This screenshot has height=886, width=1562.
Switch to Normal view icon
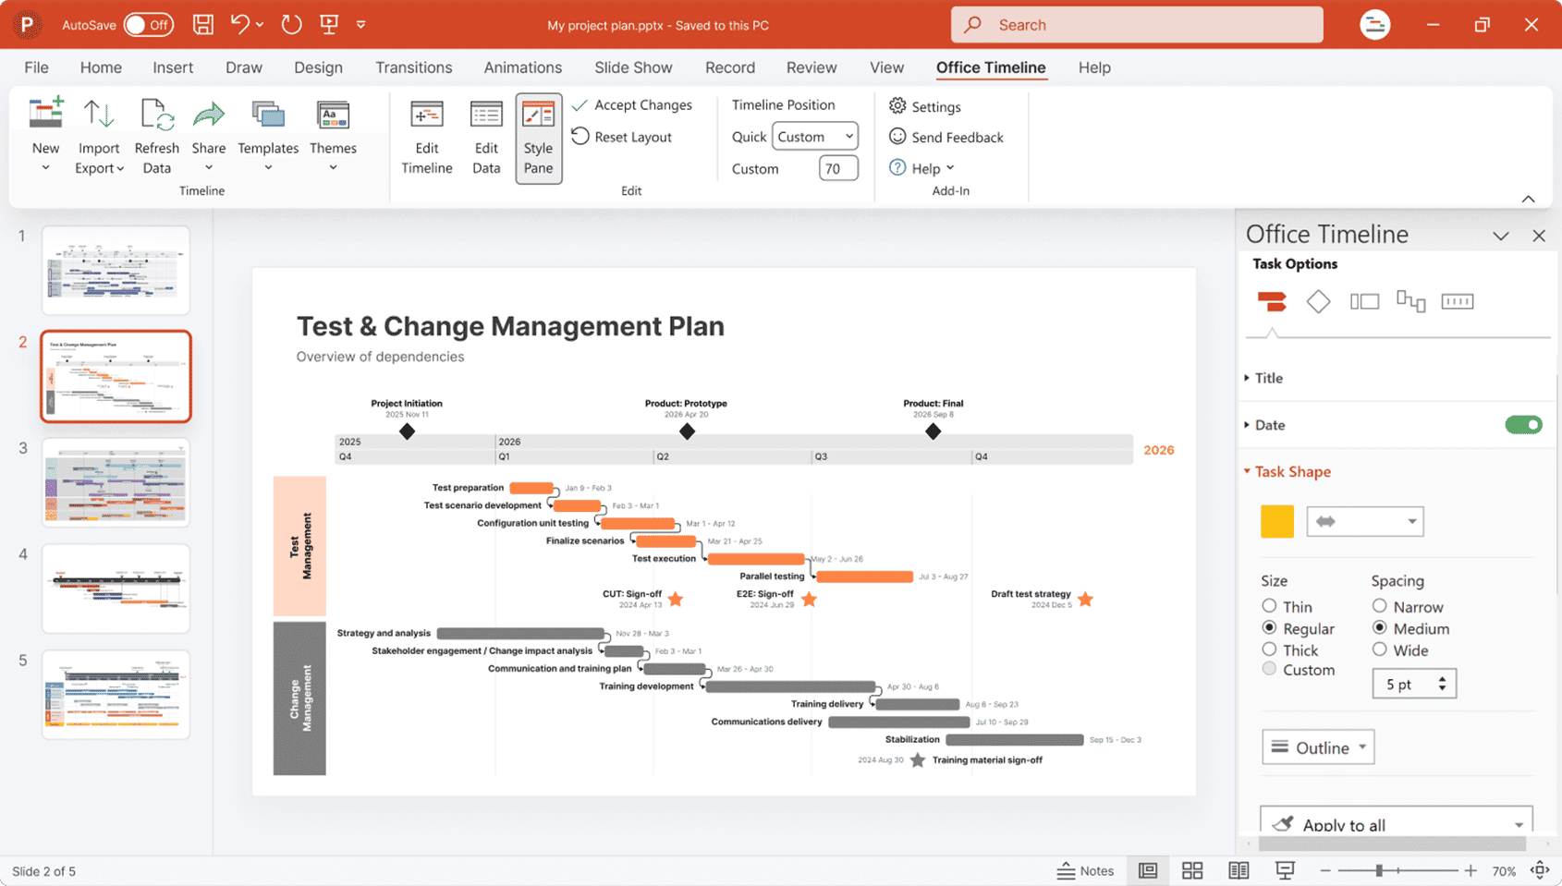tap(1148, 870)
